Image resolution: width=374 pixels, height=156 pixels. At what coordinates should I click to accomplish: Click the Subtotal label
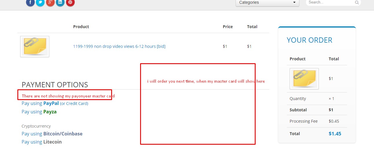tap(298, 110)
